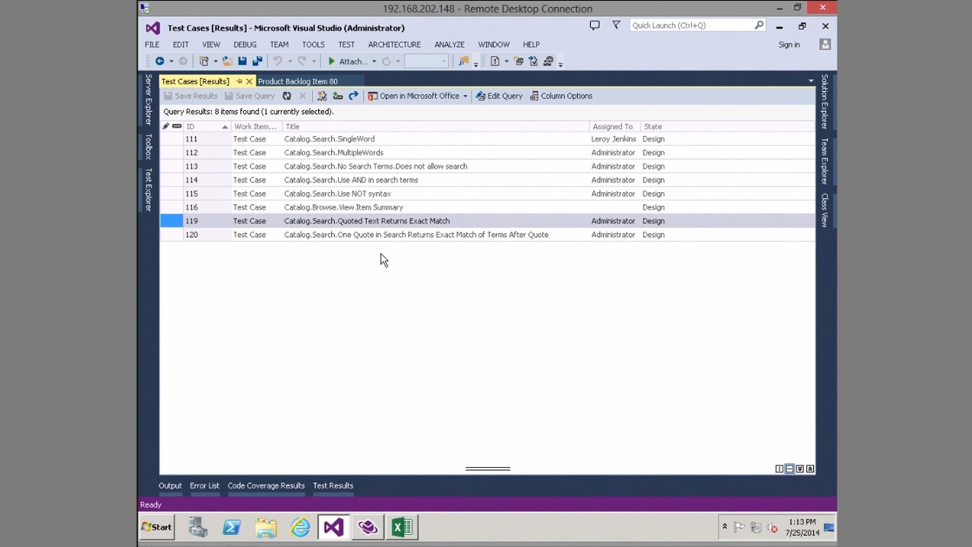Screen dimensions: 972x547
Task: Select row 111 Catalog.Search.SingleWord
Action: coord(487,139)
